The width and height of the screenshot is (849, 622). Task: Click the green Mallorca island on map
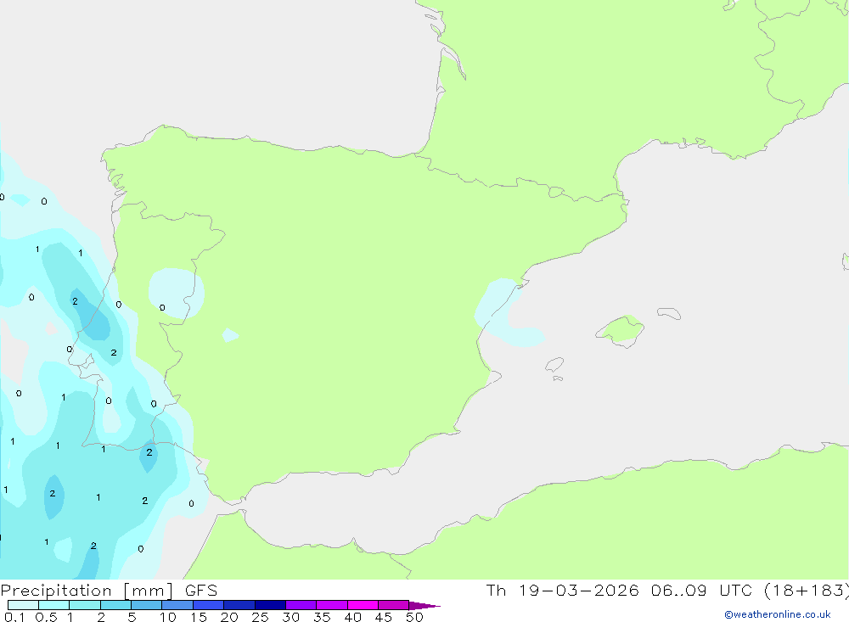point(621,330)
